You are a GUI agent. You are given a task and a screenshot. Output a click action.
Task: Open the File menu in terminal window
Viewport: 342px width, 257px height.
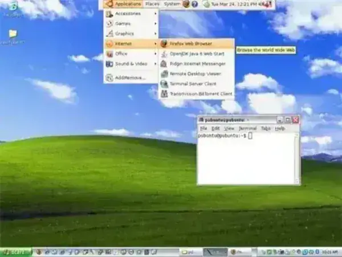click(203, 128)
